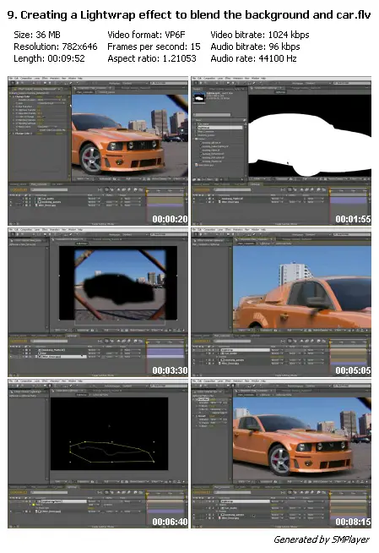Open the thumbnail showing the car's rear side close-up

click(x=281, y=302)
